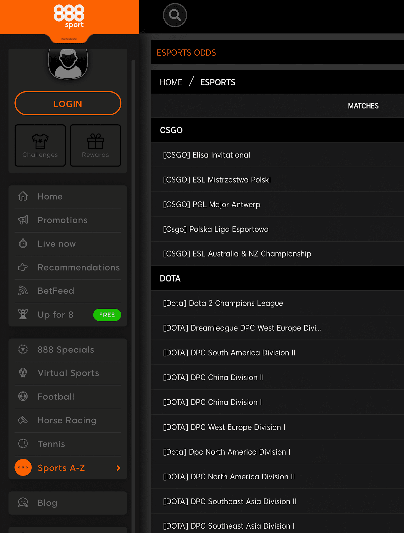Viewport: 404px width, 533px height.
Task: Open Blog link in sidebar
Action: pyautogui.click(x=68, y=503)
